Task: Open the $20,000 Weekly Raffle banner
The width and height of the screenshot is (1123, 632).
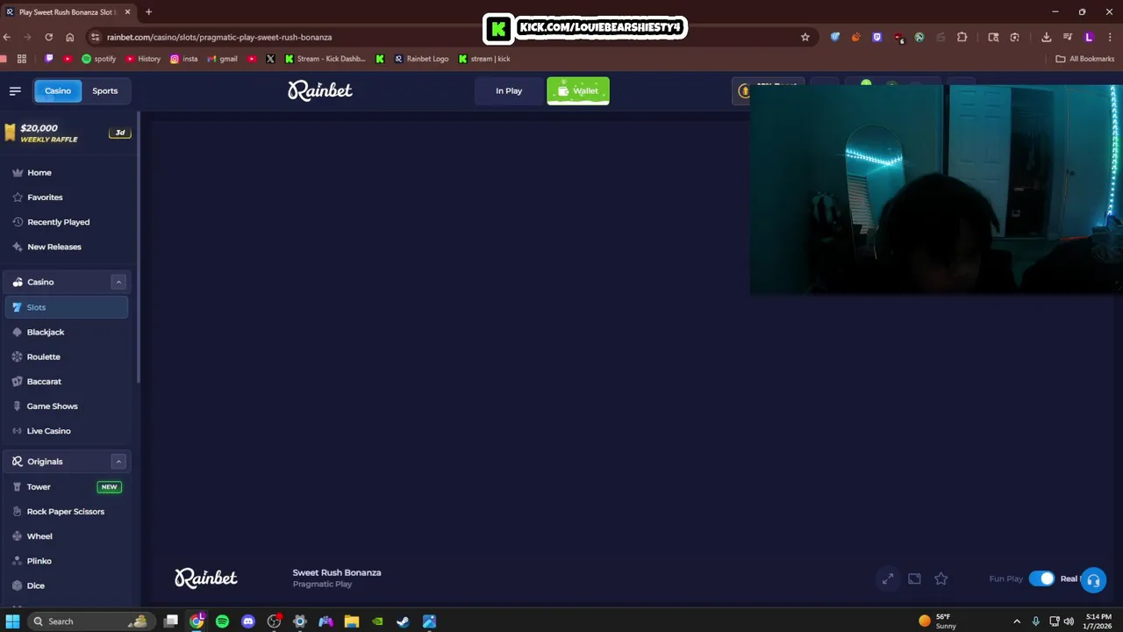Action: 67,133
